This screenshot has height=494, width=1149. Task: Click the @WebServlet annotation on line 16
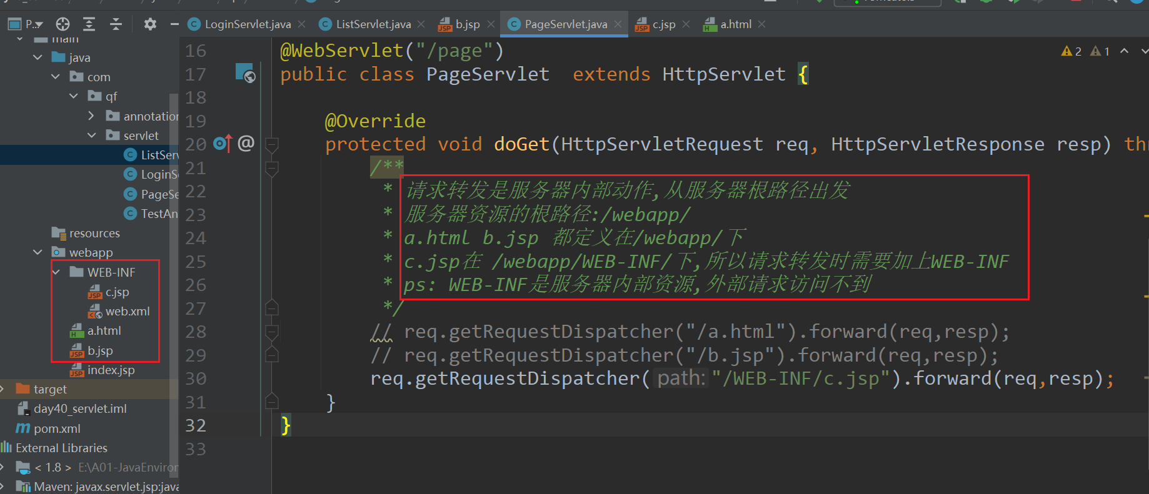tap(341, 51)
